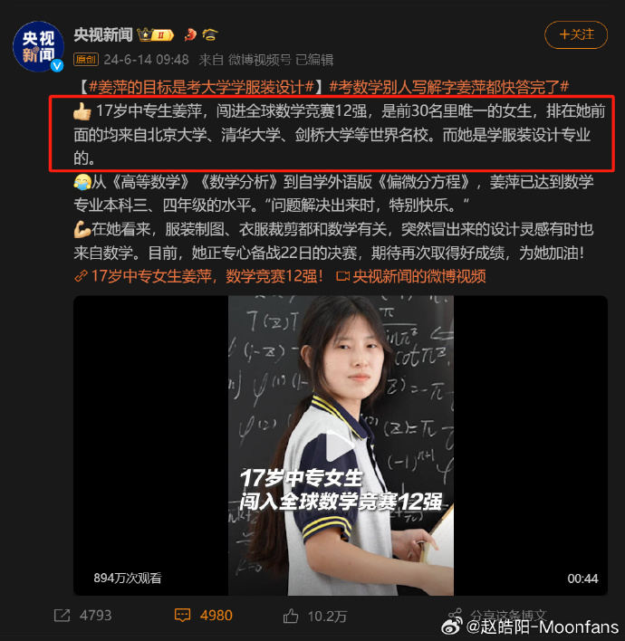Click the 原创 original tag

(x=86, y=60)
